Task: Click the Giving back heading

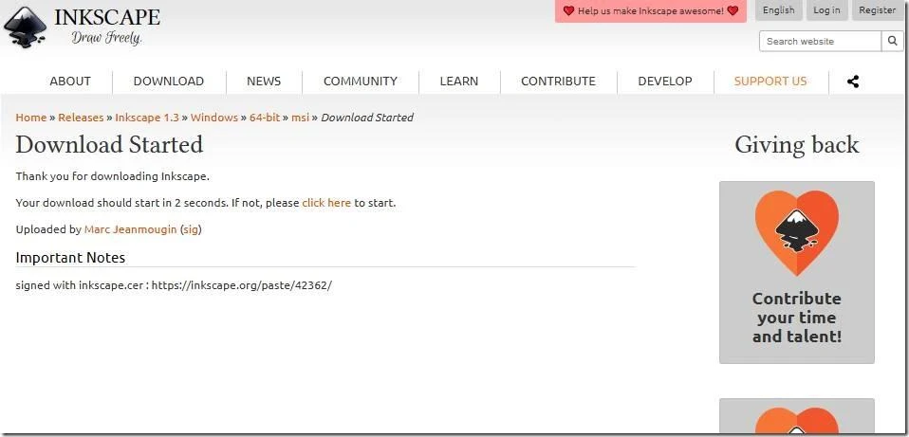Action: (796, 145)
